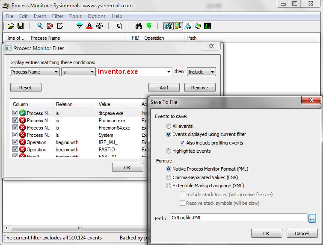323x245 pixels.
Task: Toggle Also include profiling events checkbox
Action: point(182,142)
